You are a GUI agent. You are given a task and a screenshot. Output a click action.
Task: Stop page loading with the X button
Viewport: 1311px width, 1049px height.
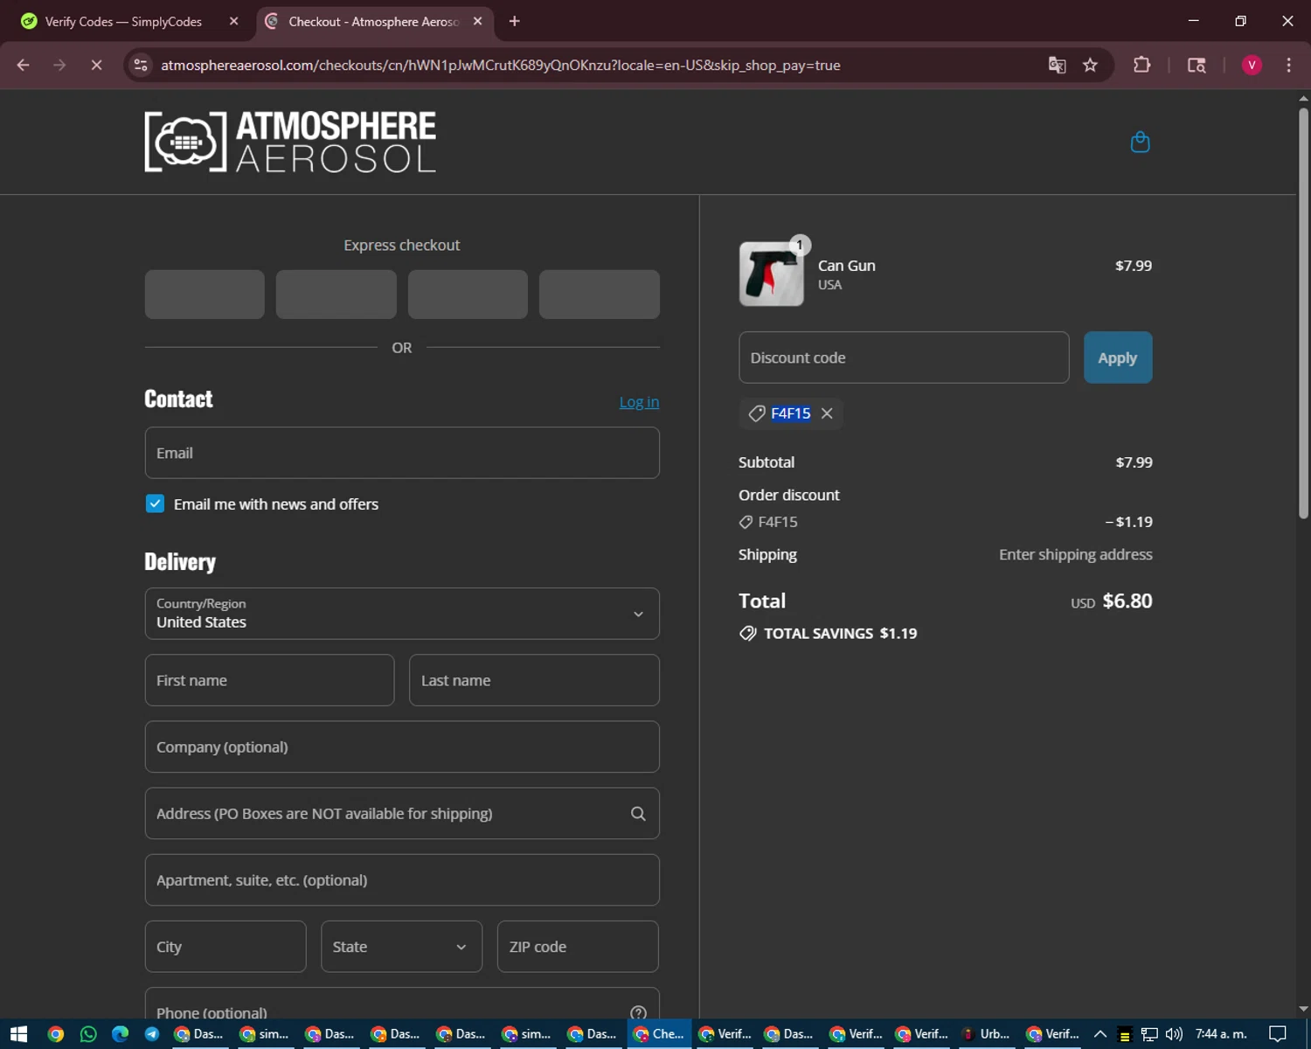[x=96, y=65]
